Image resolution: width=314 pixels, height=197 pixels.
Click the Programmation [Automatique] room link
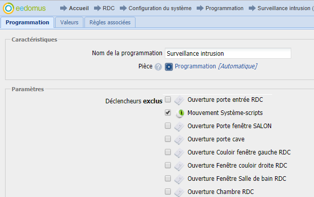point(216,66)
